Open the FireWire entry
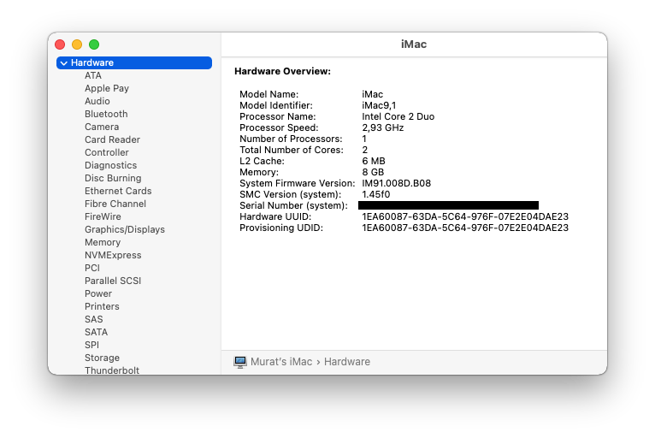655x438 pixels. pyautogui.click(x=103, y=216)
